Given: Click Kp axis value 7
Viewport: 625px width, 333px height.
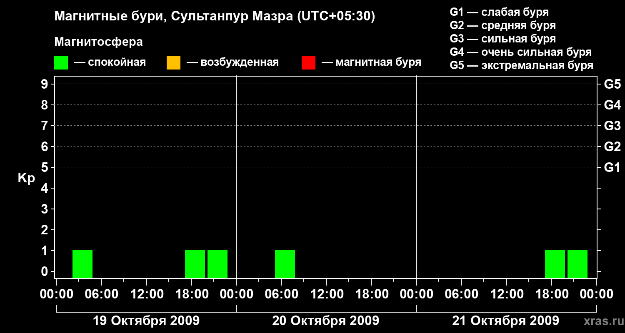Looking at the screenshot, I should click(45, 126).
